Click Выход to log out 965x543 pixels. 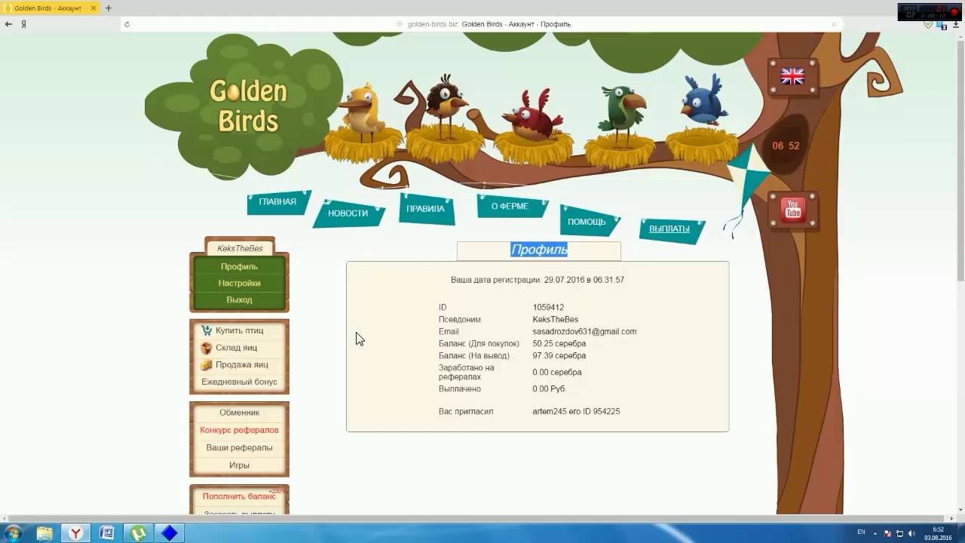point(239,300)
